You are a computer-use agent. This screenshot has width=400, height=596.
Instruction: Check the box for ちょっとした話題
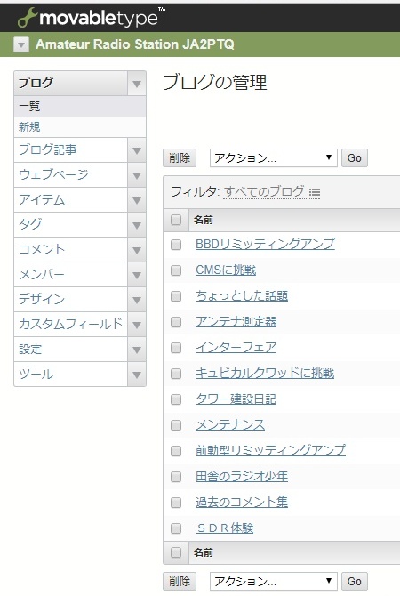tap(176, 296)
